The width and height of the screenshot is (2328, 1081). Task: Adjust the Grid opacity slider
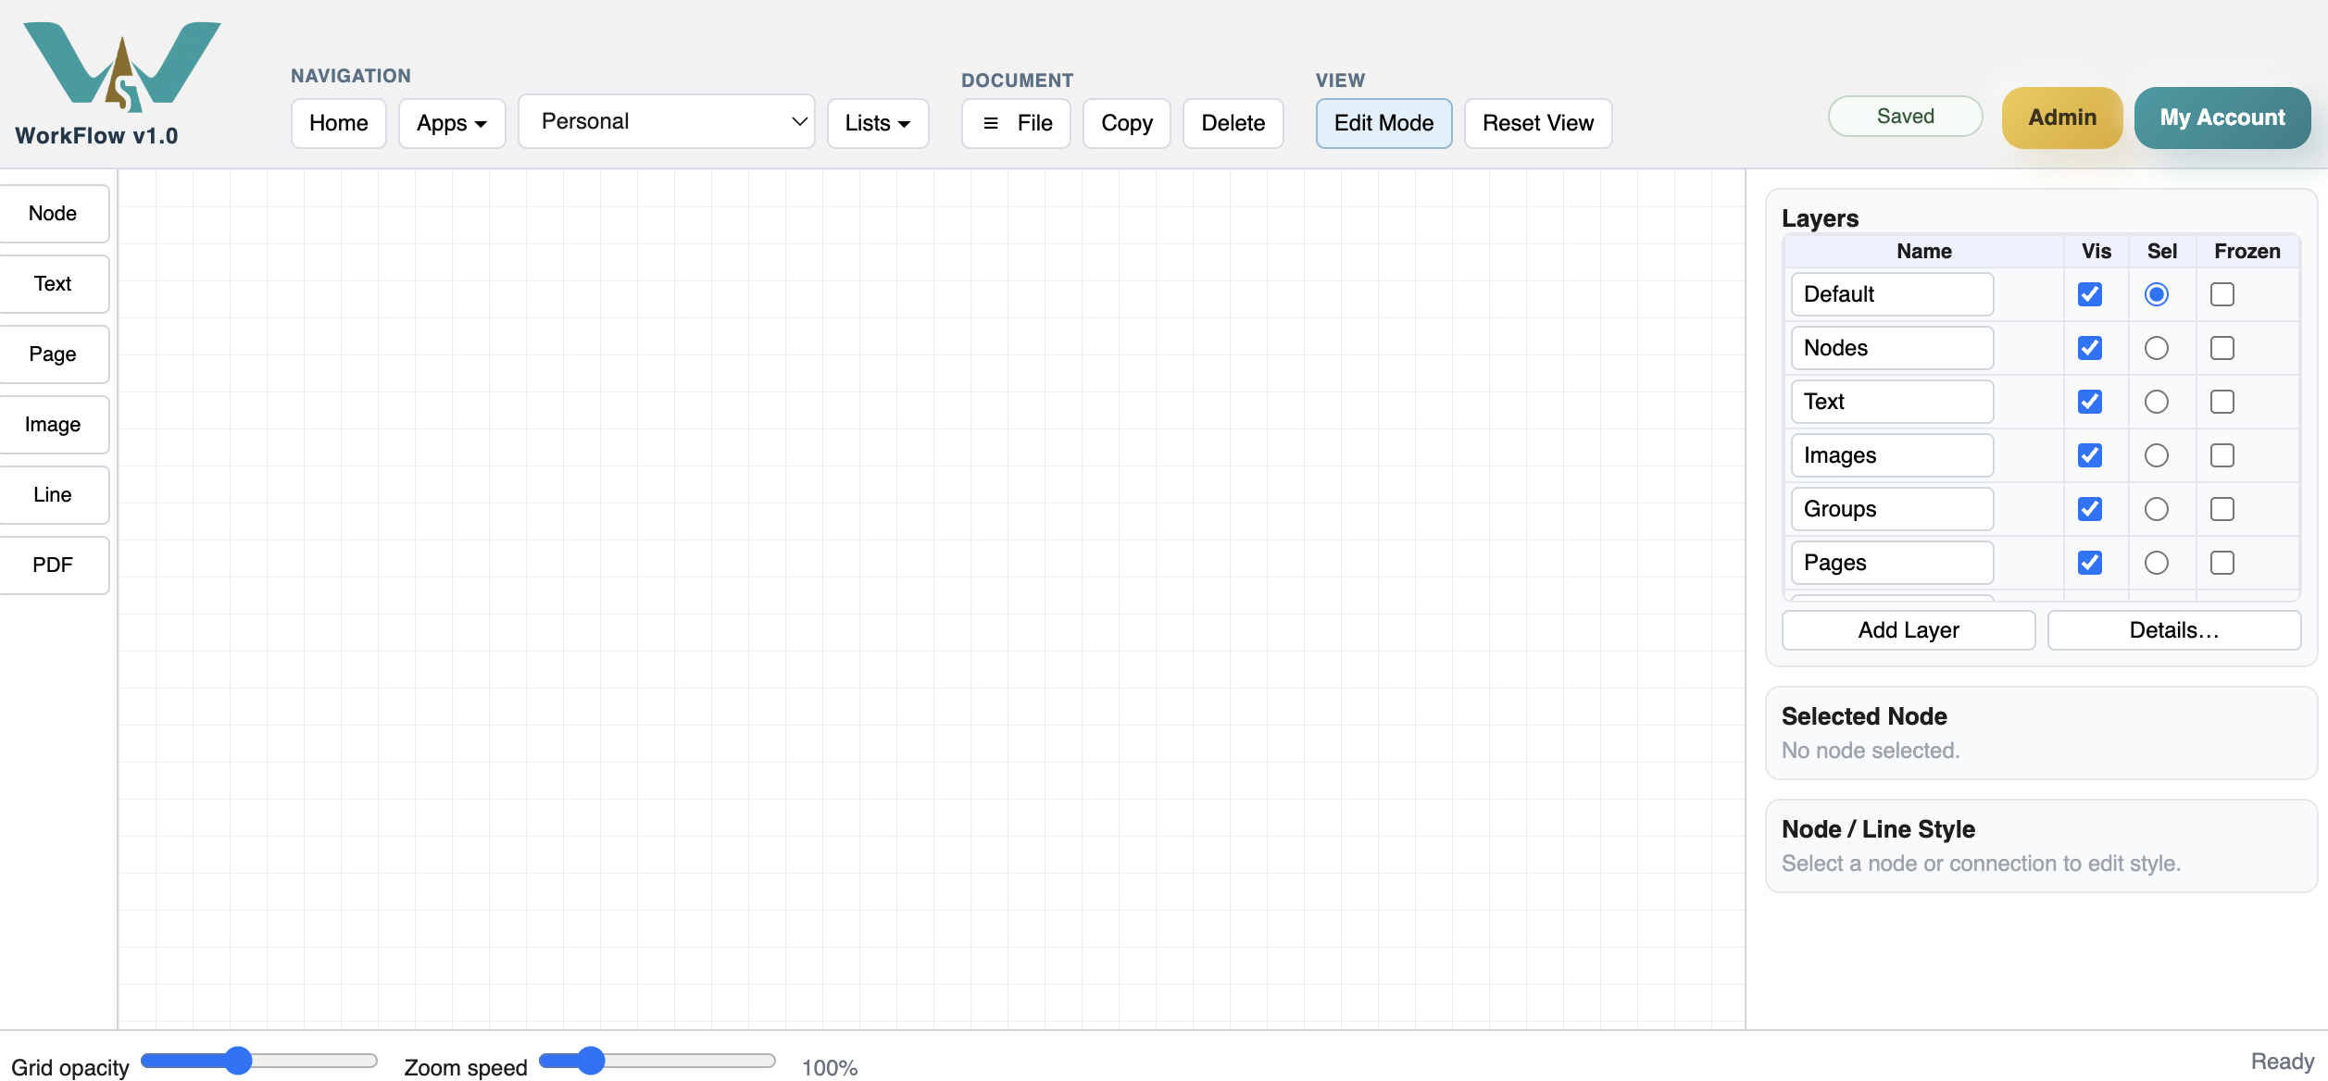point(259,1061)
